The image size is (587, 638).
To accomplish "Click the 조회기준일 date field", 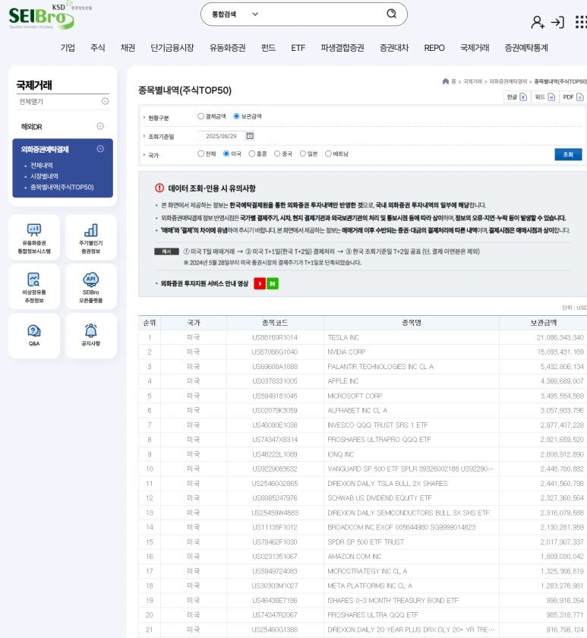I will click(x=221, y=136).
